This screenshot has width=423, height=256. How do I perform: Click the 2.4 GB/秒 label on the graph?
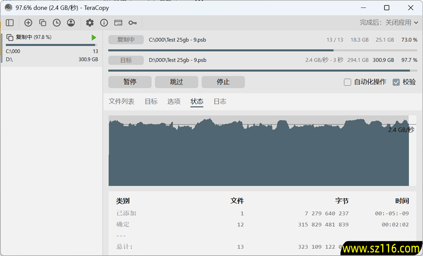(401, 130)
